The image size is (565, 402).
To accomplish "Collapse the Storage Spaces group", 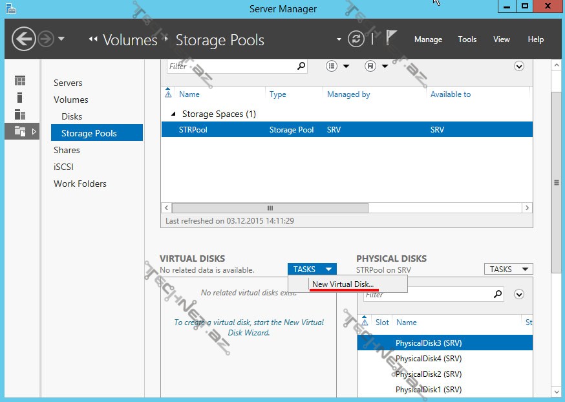I will pyautogui.click(x=173, y=114).
